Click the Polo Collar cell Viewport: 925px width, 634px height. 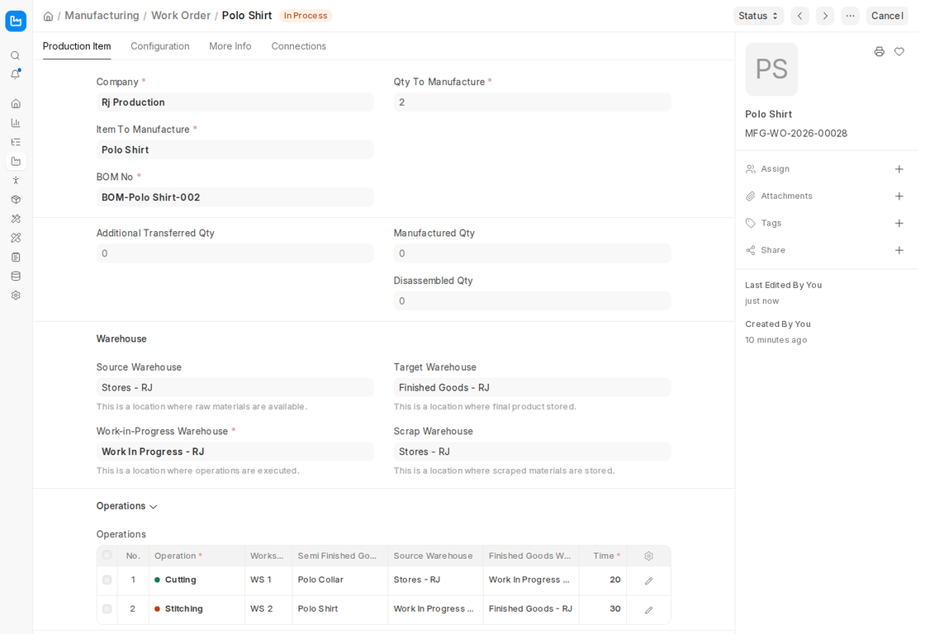tap(339, 580)
